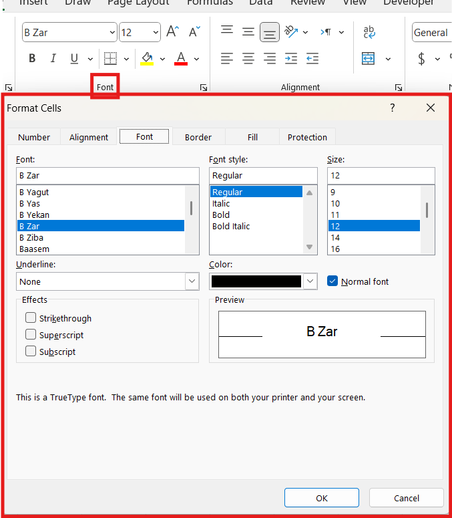Enable the Strikethrough checkbox
This screenshot has height=518, width=452.
click(x=31, y=317)
